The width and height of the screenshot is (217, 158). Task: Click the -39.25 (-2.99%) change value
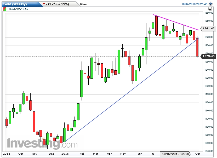point(57,4)
